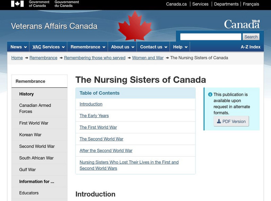Open The Early Years section link
Image resolution: width=271 pixels, height=201 pixels.
coord(93,115)
